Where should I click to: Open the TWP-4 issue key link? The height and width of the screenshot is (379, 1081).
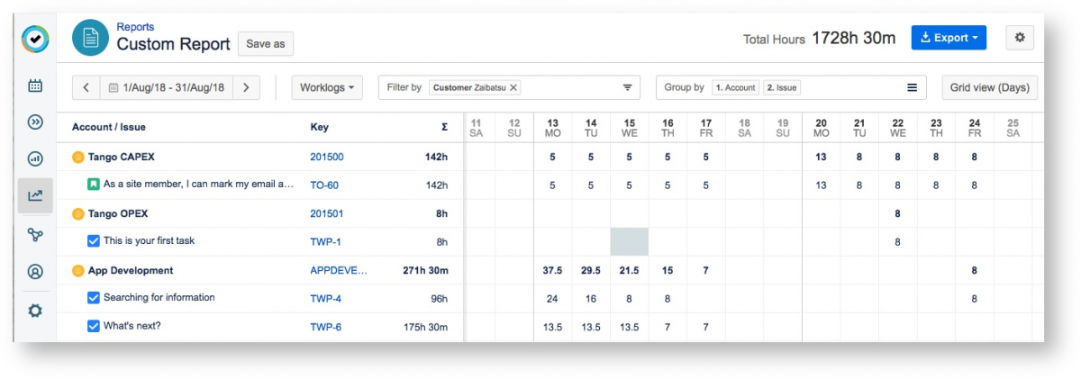point(325,298)
